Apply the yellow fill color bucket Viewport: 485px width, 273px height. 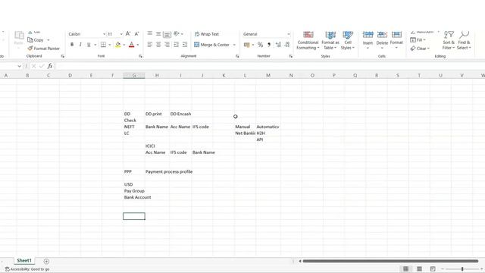click(x=118, y=45)
